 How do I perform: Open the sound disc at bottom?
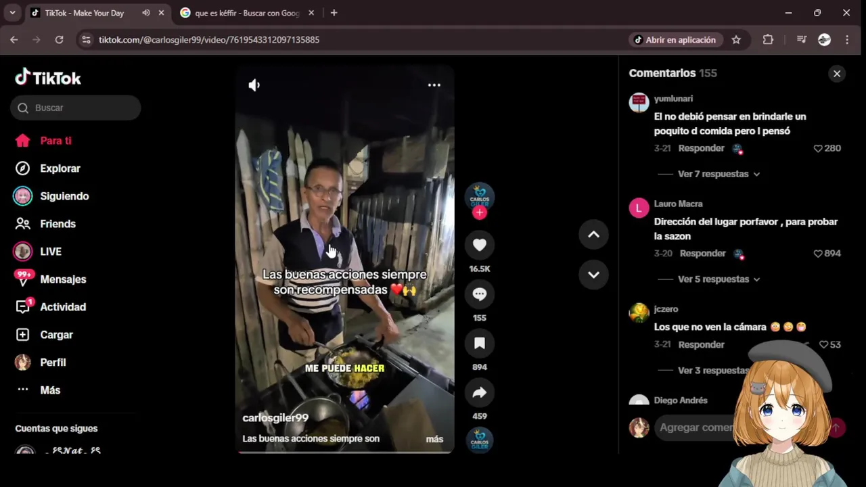[x=480, y=440]
